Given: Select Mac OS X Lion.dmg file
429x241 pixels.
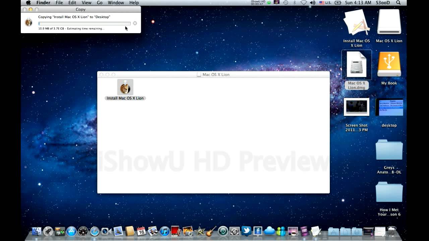Looking at the screenshot, I should (357, 70).
